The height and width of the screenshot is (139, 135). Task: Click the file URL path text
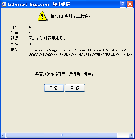pyautogui.click(x=81, y=52)
